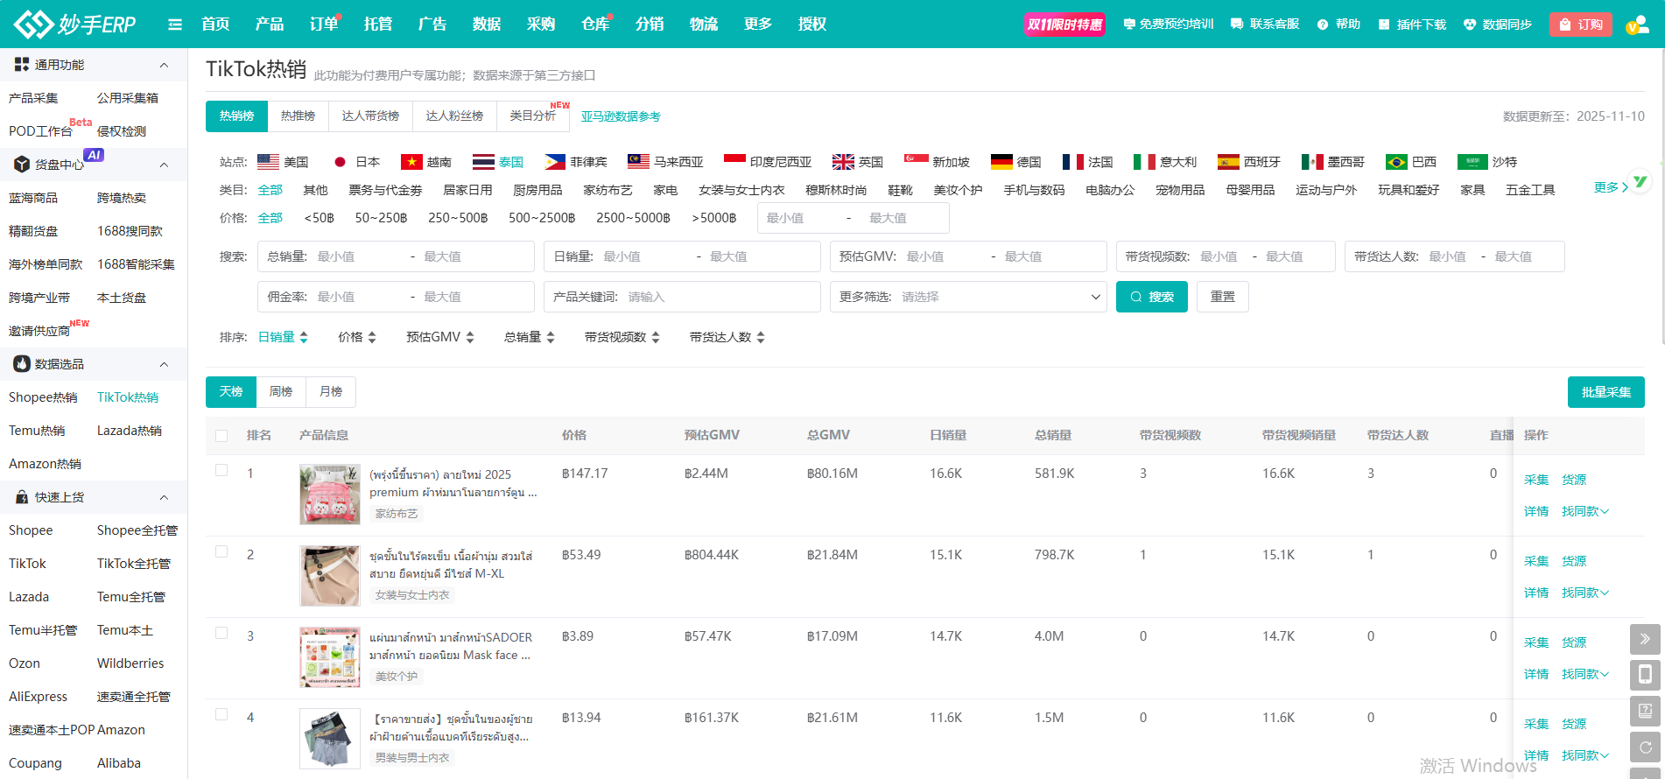Open the user avatar icon in the header
This screenshot has width=1665, height=779.
1636,25
